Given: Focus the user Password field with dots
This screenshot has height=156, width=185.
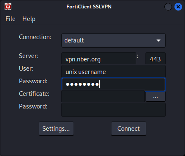Looking at the screenshot, I should (x=114, y=85).
